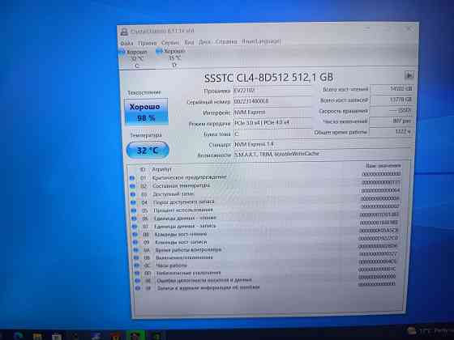Click status circle of attribute 05 row
Image resolution: width=454 pixels, height=340 pixels.
point(134,210)
